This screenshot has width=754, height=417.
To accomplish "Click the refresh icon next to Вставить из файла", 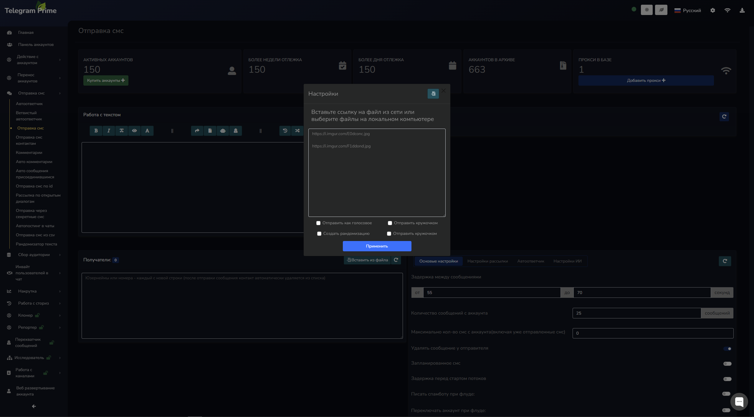I will tap(396, 260).
